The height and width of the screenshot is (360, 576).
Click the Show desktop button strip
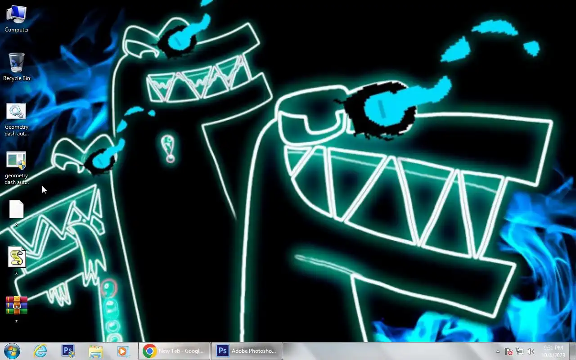point(572,351)
